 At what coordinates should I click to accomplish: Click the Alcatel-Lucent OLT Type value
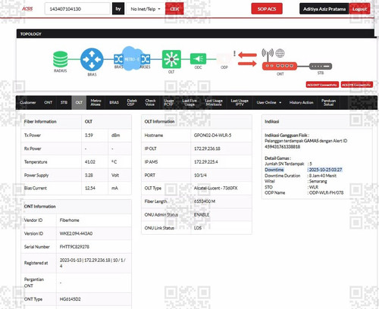tap(215, 188)
